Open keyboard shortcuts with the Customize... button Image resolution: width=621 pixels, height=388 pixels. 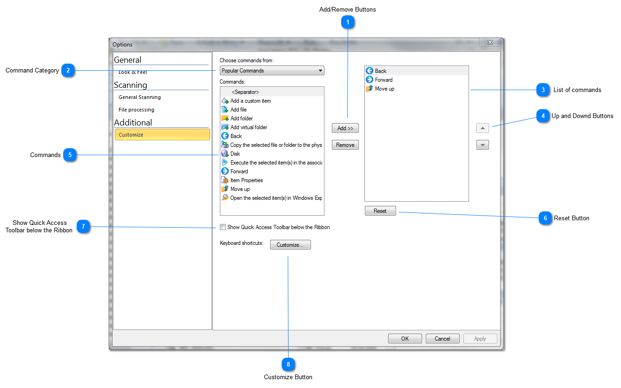click(290, 245)
